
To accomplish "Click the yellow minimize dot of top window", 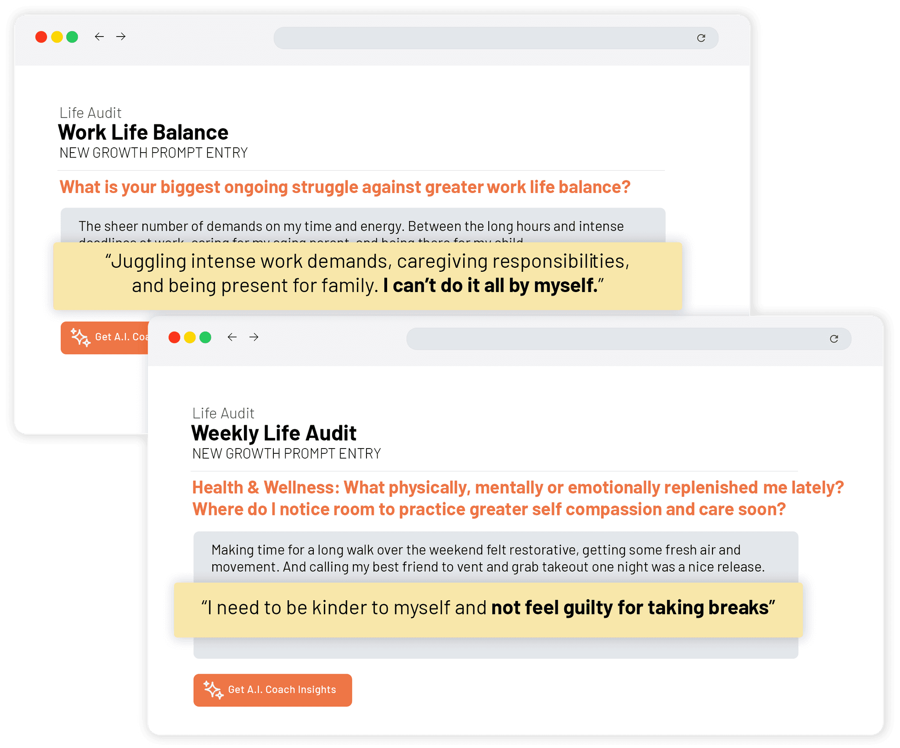I will [57, 37].
